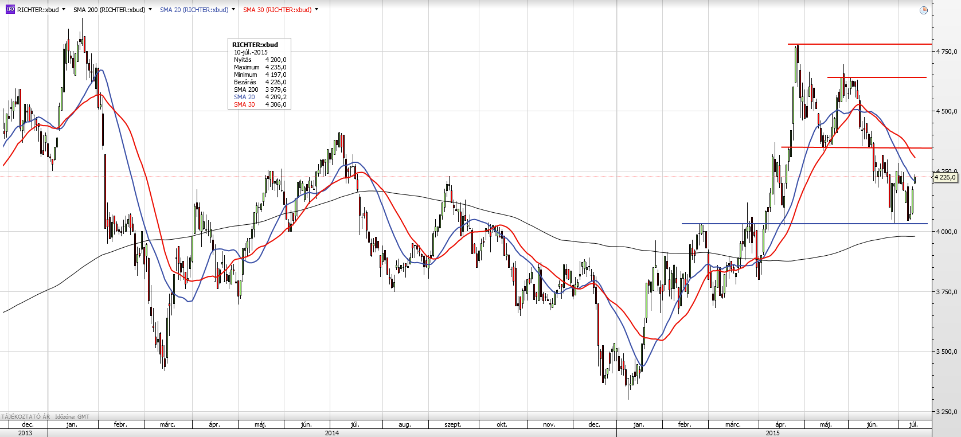Viewport: 961px width, 437px height.
Task: Click the 2015 year label on time axis
Action: [773, 433]
